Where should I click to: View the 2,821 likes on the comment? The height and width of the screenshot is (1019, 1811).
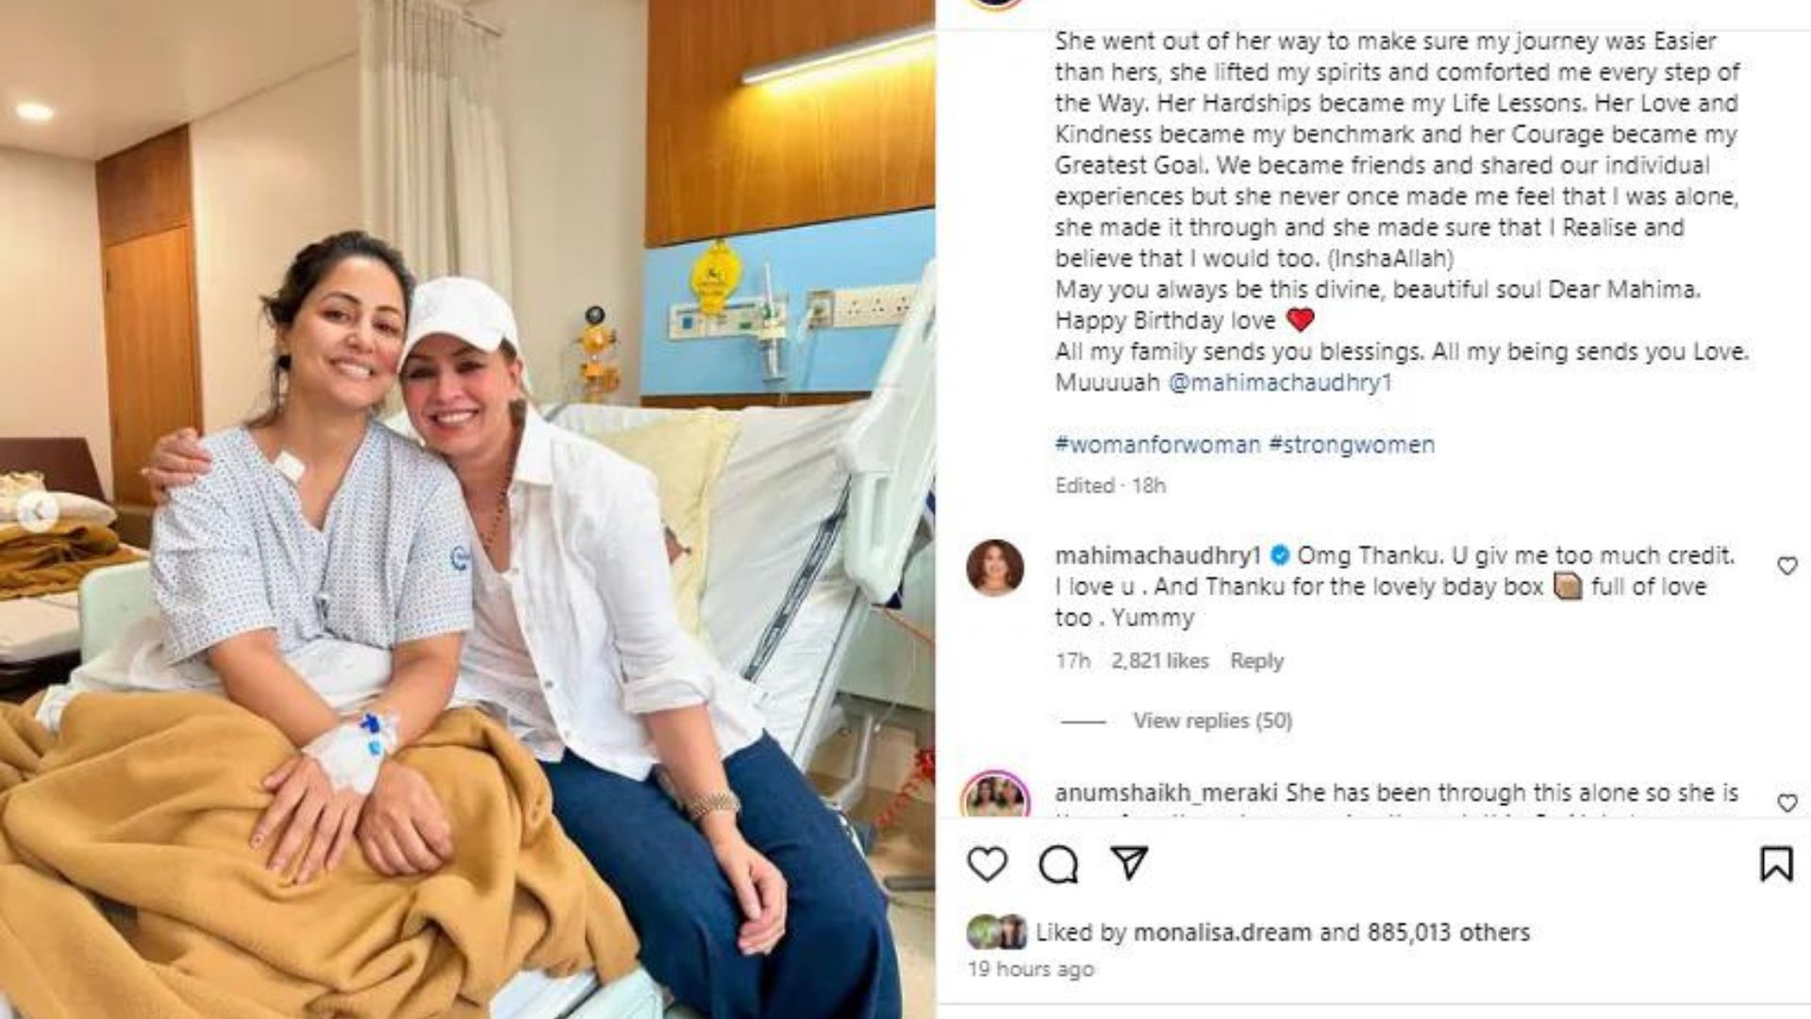[x=1159, y=661]
